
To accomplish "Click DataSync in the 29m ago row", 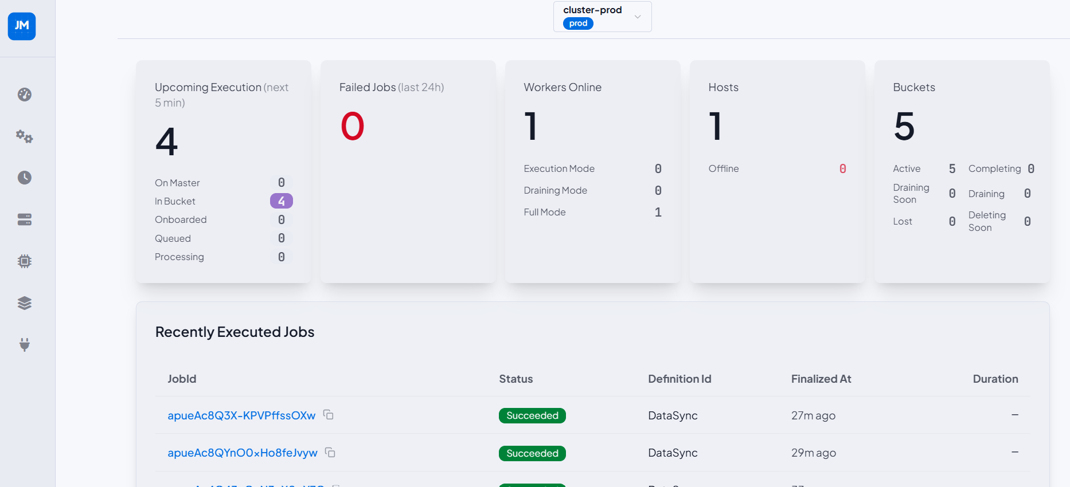I will [673, 453].
